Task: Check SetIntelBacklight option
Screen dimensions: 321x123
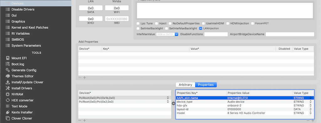Action: [138, 29]
